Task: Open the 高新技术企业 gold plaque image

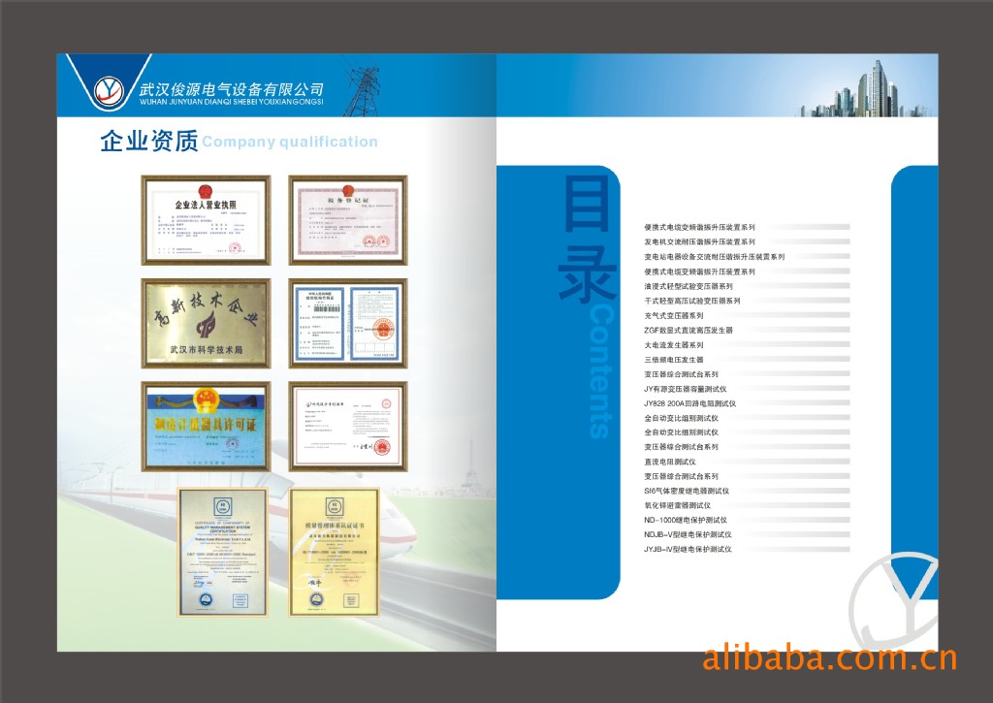Action: point(206,323)
